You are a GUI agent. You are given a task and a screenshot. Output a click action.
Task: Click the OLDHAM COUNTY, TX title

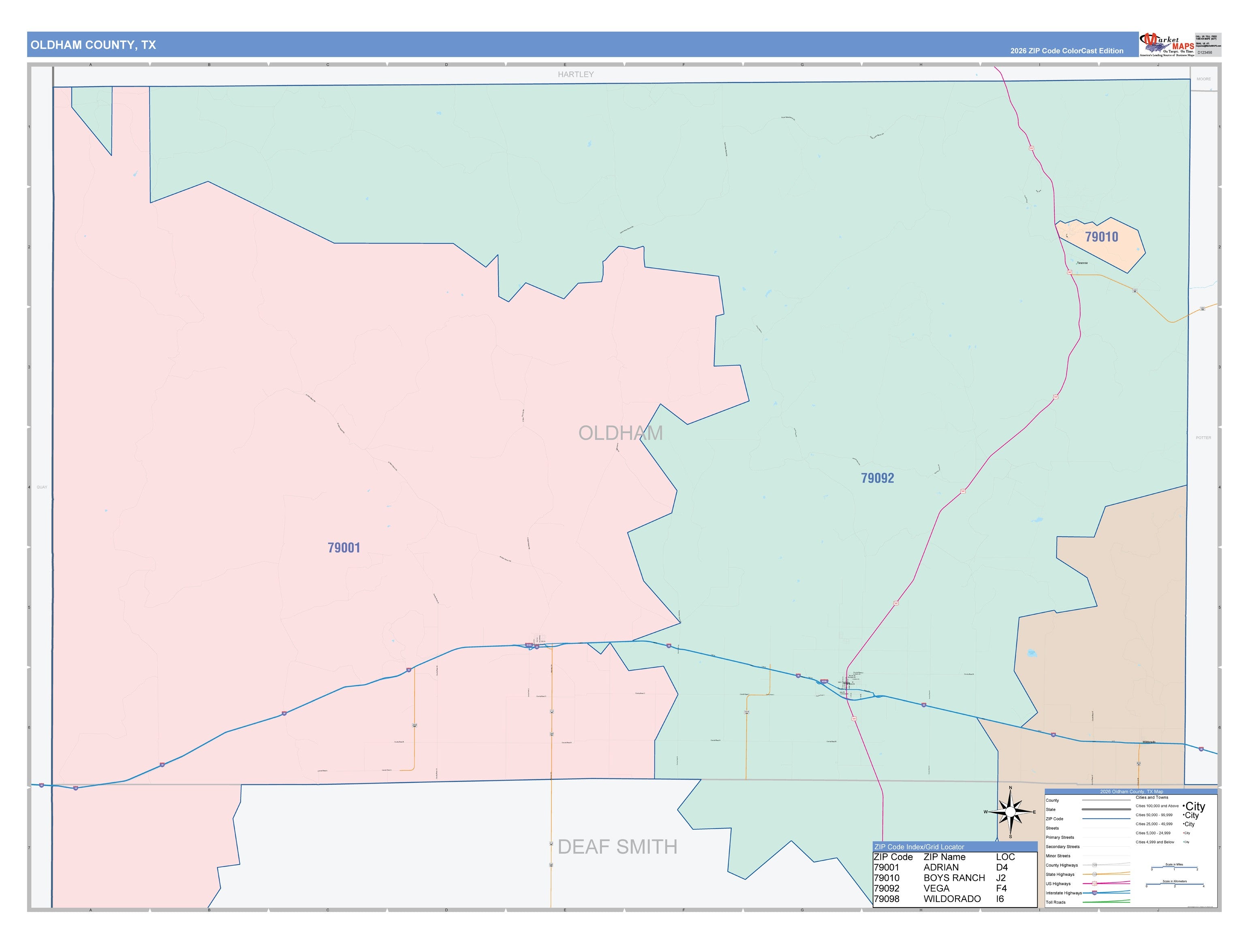click(x=93, y=45)
